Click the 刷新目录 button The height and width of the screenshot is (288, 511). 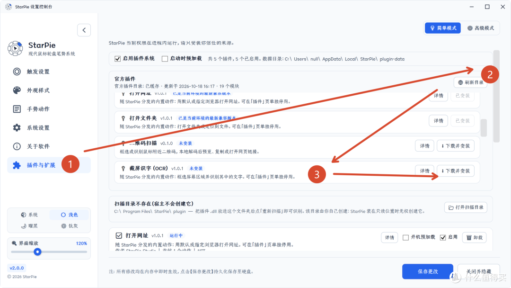click(x=471, y=82)
